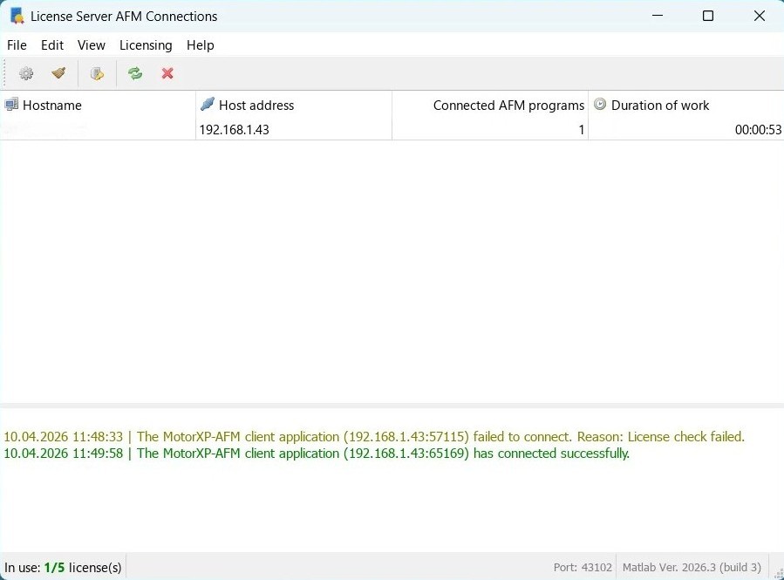Click the Hostname column header icon
The image size is (784, 580).
point(10,105)
